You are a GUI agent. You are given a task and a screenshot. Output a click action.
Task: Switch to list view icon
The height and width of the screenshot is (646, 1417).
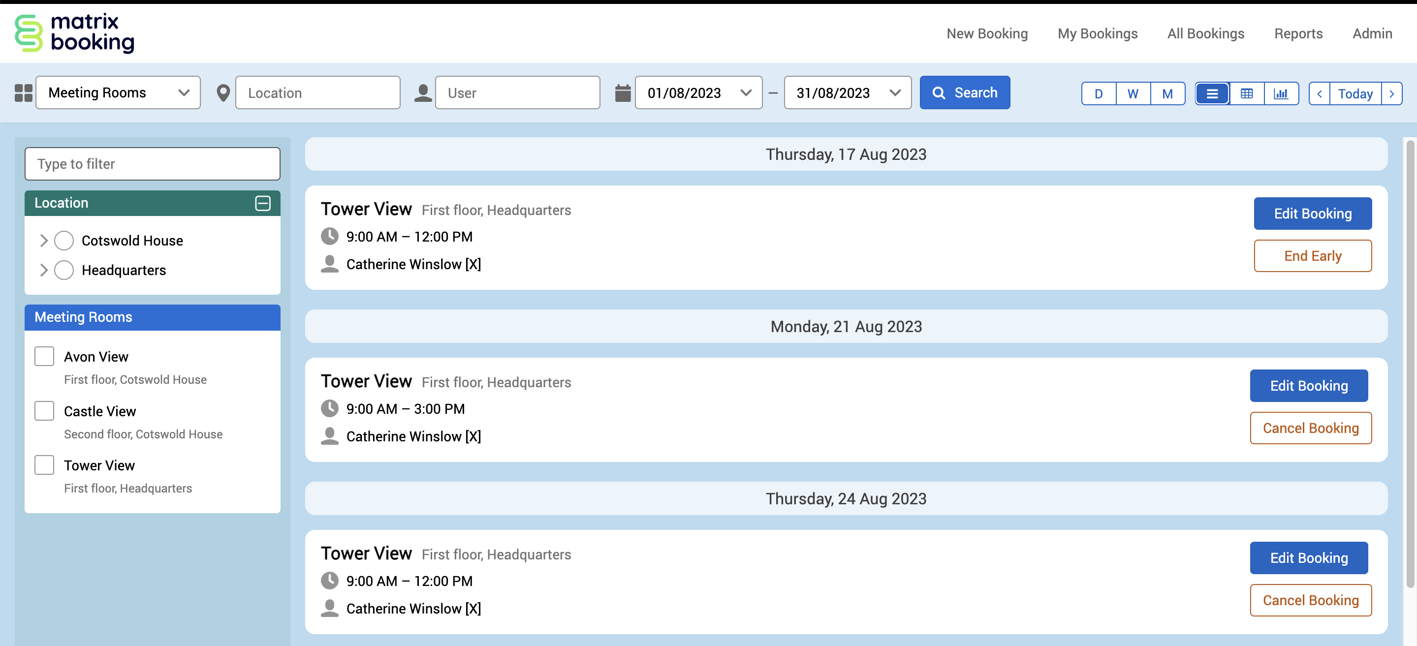(x=1212, y=93)
